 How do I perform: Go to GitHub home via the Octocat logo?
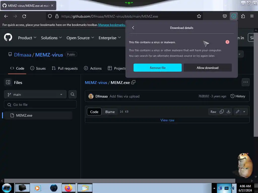(x=8, y=37)
